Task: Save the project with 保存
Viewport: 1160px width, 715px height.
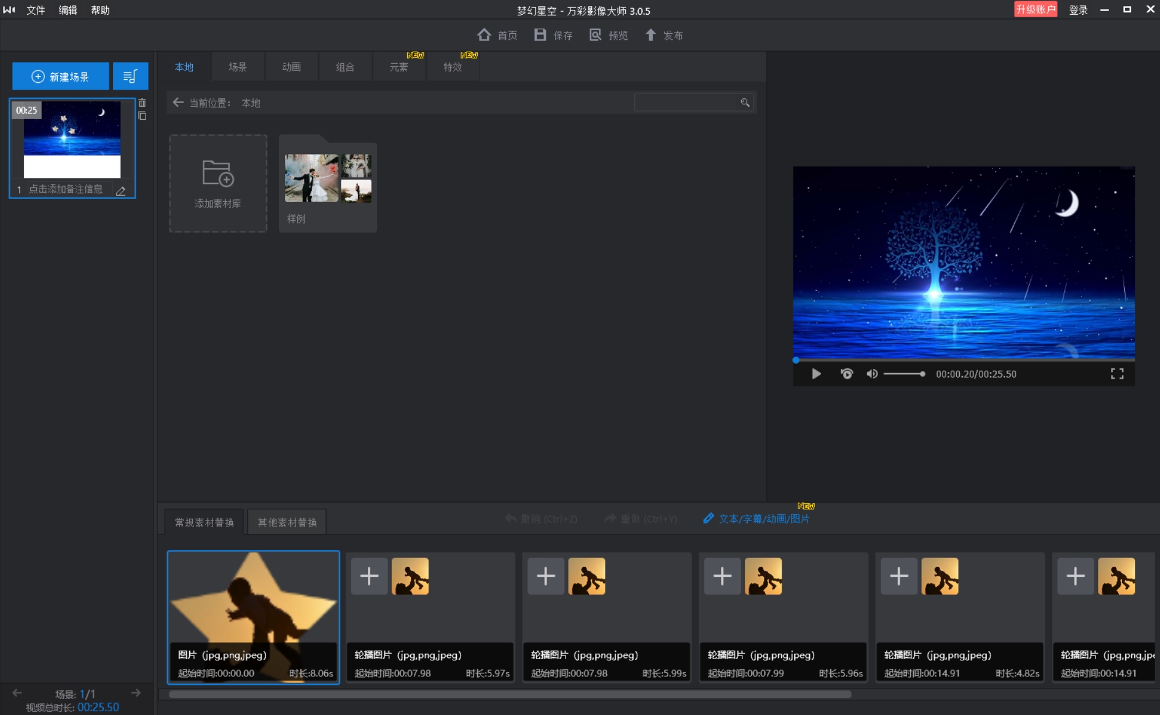Action: pos(553,35)
